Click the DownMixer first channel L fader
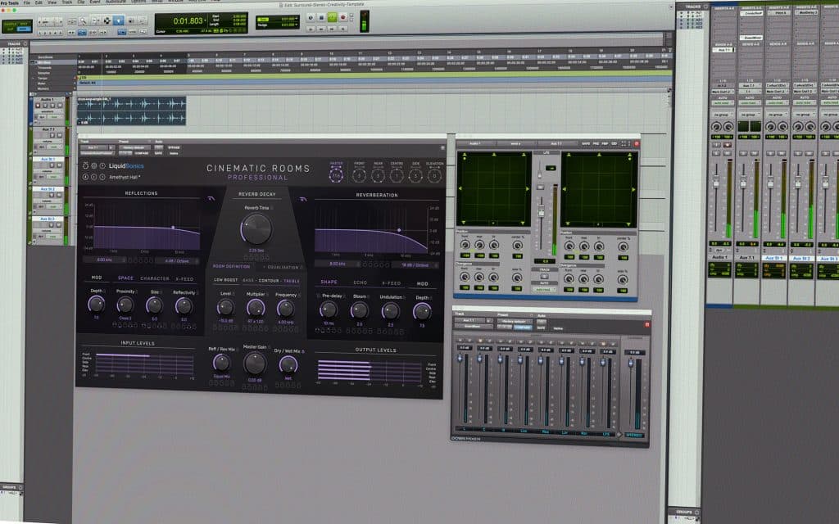839x524 pixels. point(459,358)
